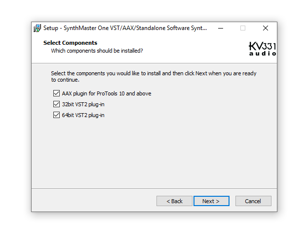Toggle the 32bit VST2 plug-in checkbox
This screenshot has width=308, height=243.
point(56,104)
